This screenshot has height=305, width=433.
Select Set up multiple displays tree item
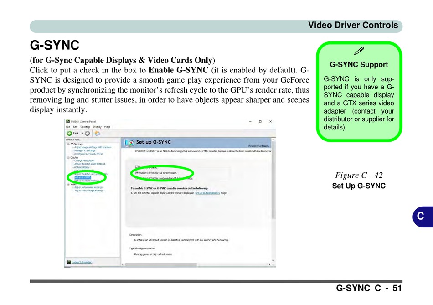click(x=87, y=181)
